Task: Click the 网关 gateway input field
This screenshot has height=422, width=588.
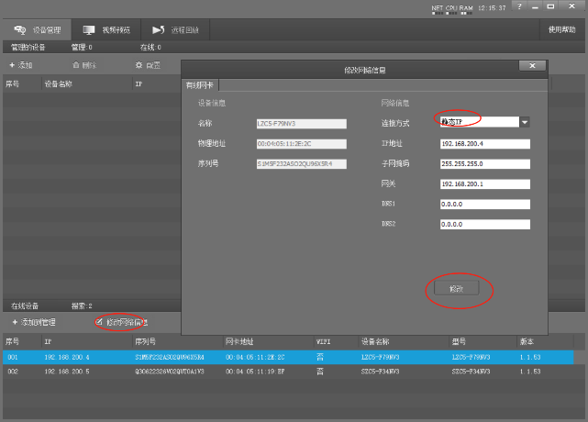Action: 484,183
